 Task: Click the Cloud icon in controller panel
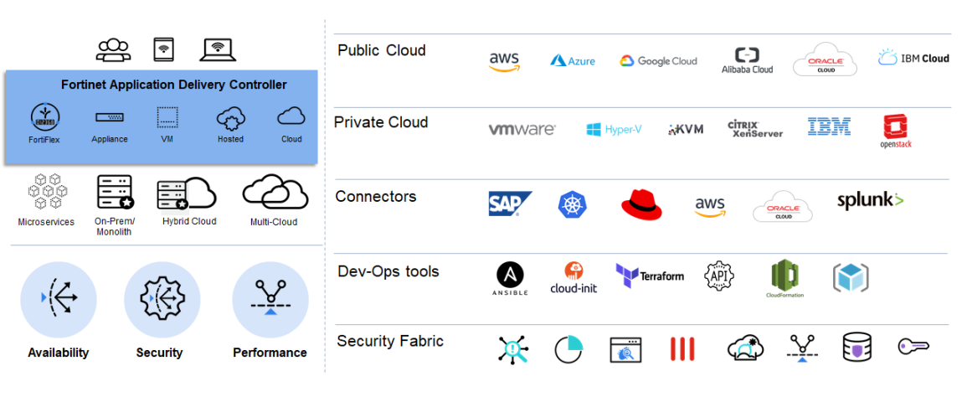click(291, 116)
